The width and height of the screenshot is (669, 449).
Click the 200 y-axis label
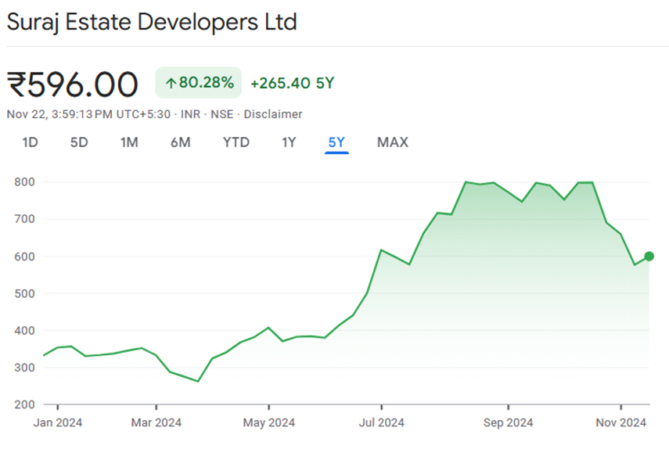24,404
